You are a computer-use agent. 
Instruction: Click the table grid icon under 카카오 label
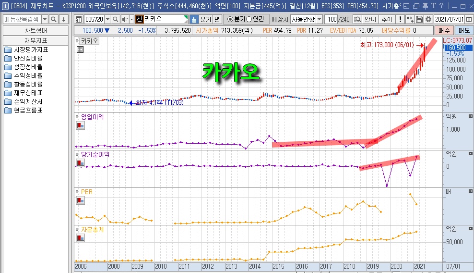point(80,50)
